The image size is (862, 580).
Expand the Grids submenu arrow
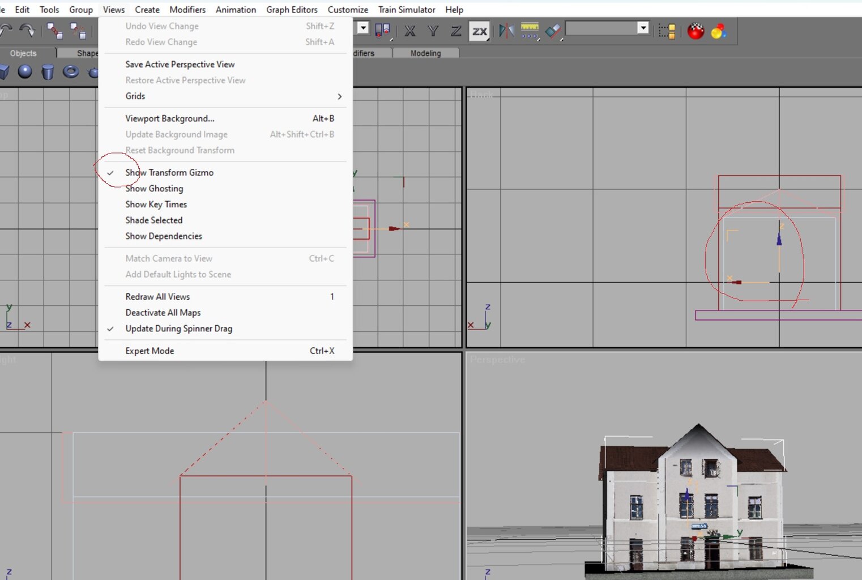339,96
